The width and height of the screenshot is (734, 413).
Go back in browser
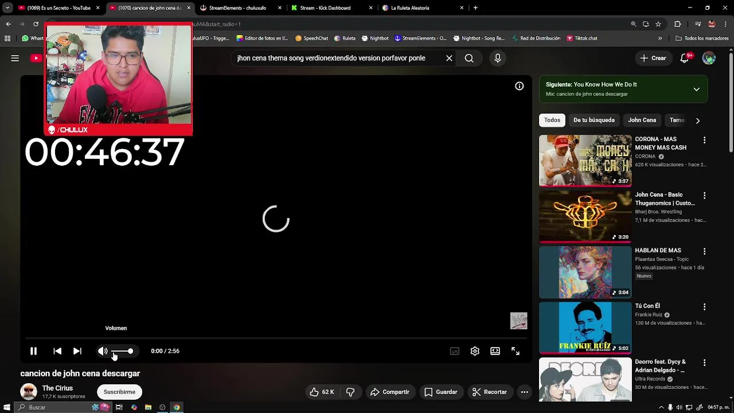point(8,24)
